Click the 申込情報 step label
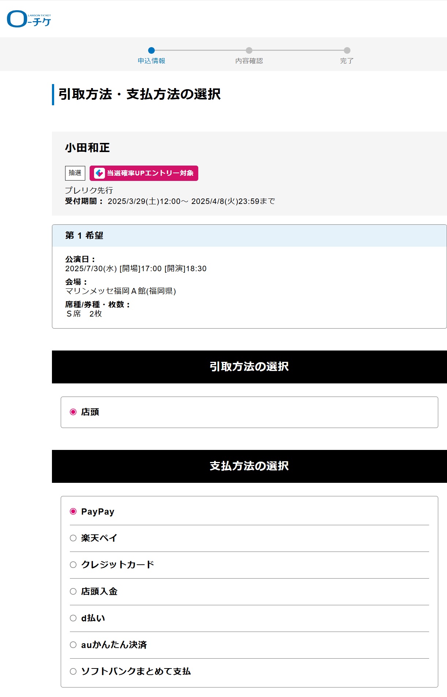 pos(151,61)
